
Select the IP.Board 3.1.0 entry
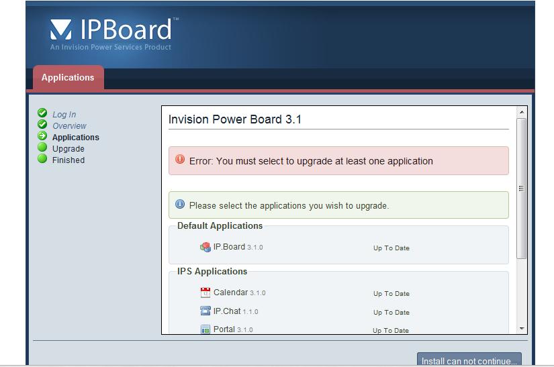click(238, 247)
